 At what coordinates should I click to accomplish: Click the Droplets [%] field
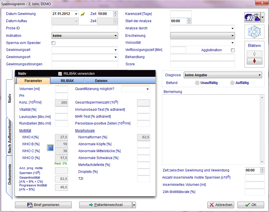tap(144, 172)
